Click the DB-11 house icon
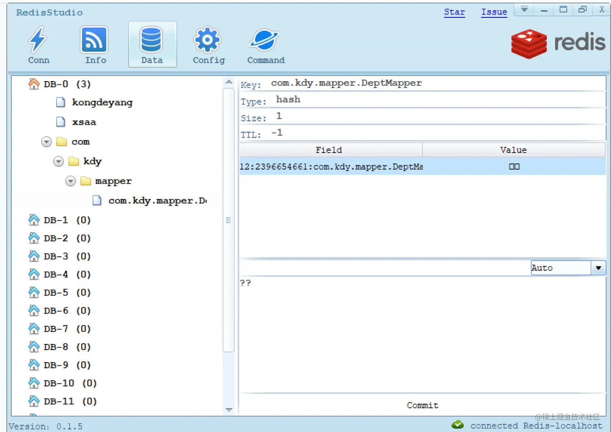This screenshot has height=432, width=611. (34, 401)
